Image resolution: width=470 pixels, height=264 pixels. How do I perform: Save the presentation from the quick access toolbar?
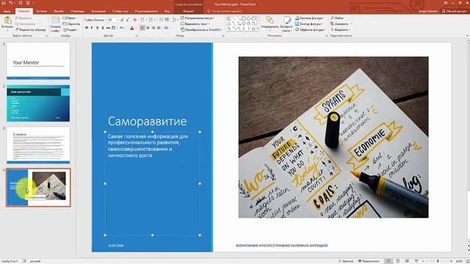(4, 3)
